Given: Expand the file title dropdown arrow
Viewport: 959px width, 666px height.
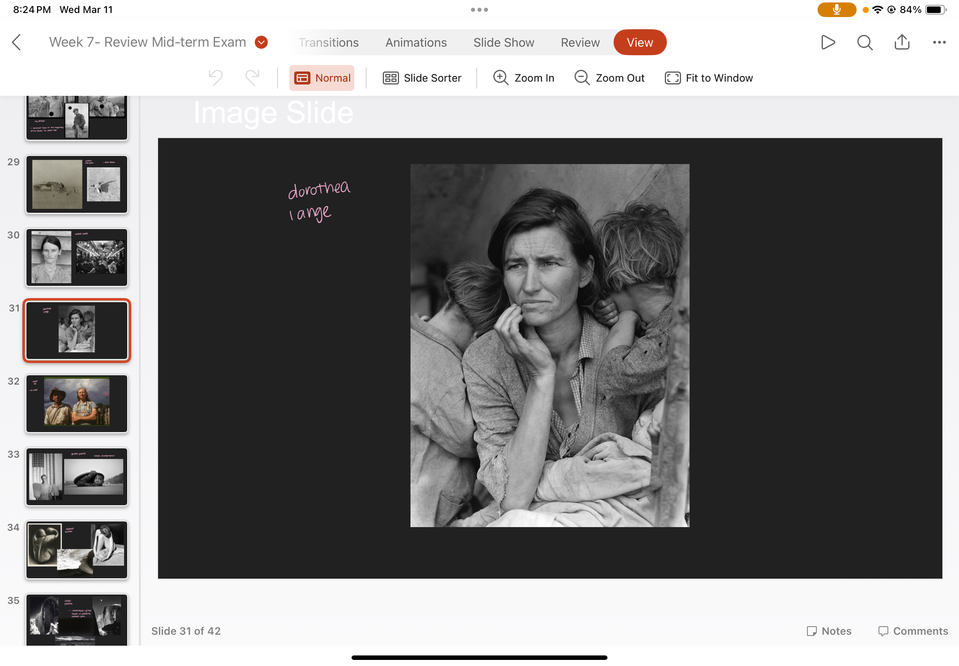Looking at the screenshot, I should pos(261,42).
